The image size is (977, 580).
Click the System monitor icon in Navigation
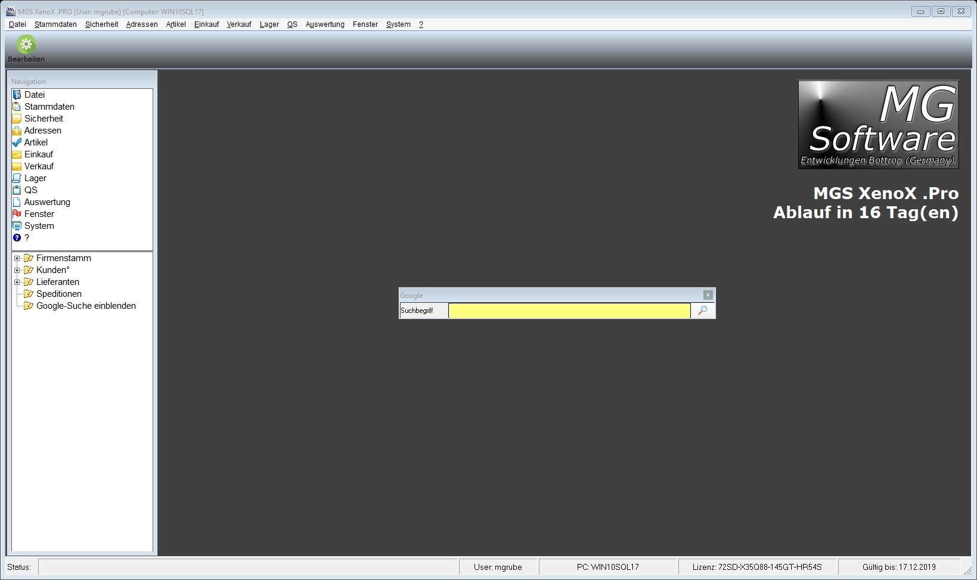pos(17,226)
